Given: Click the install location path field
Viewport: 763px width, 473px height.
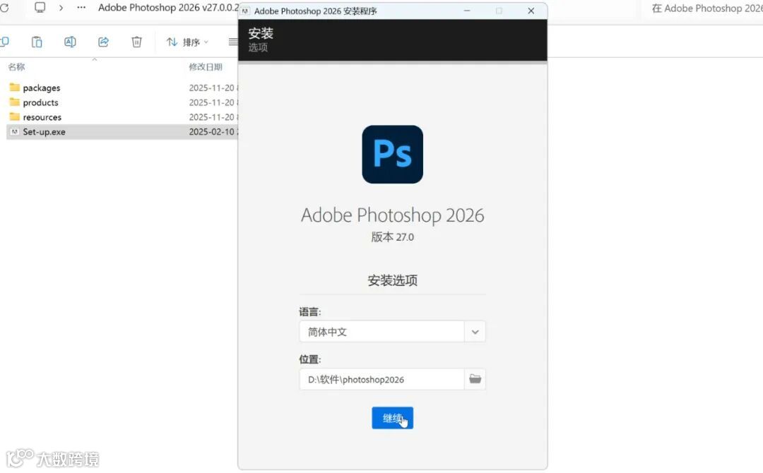Looking at the screenshot, I should tap(381, 379).
